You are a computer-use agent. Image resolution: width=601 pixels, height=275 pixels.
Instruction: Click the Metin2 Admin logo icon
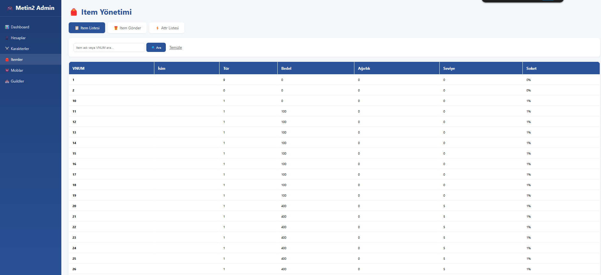click(x=10, y=8)
